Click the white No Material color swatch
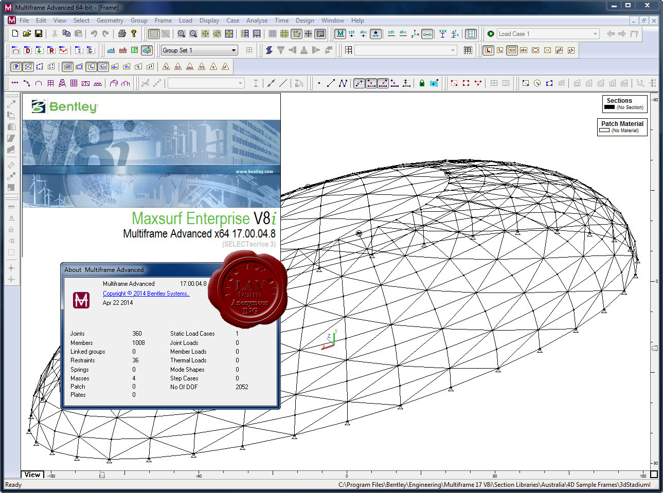This screenshot has width=663, height=493. [604, 131]
